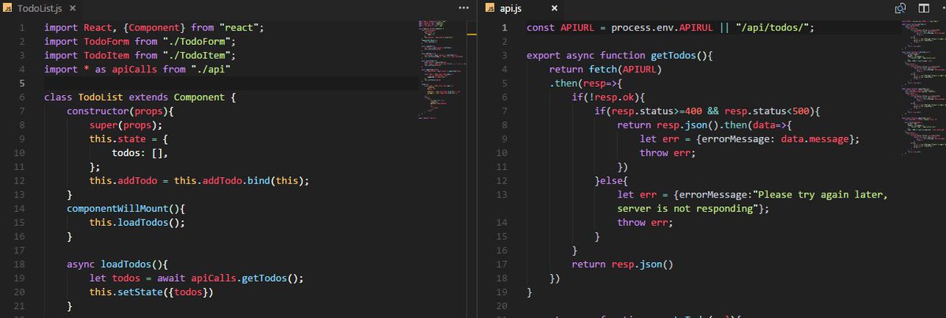Click "super(props);" statement

pyautogui.click(x=126, y=124)
